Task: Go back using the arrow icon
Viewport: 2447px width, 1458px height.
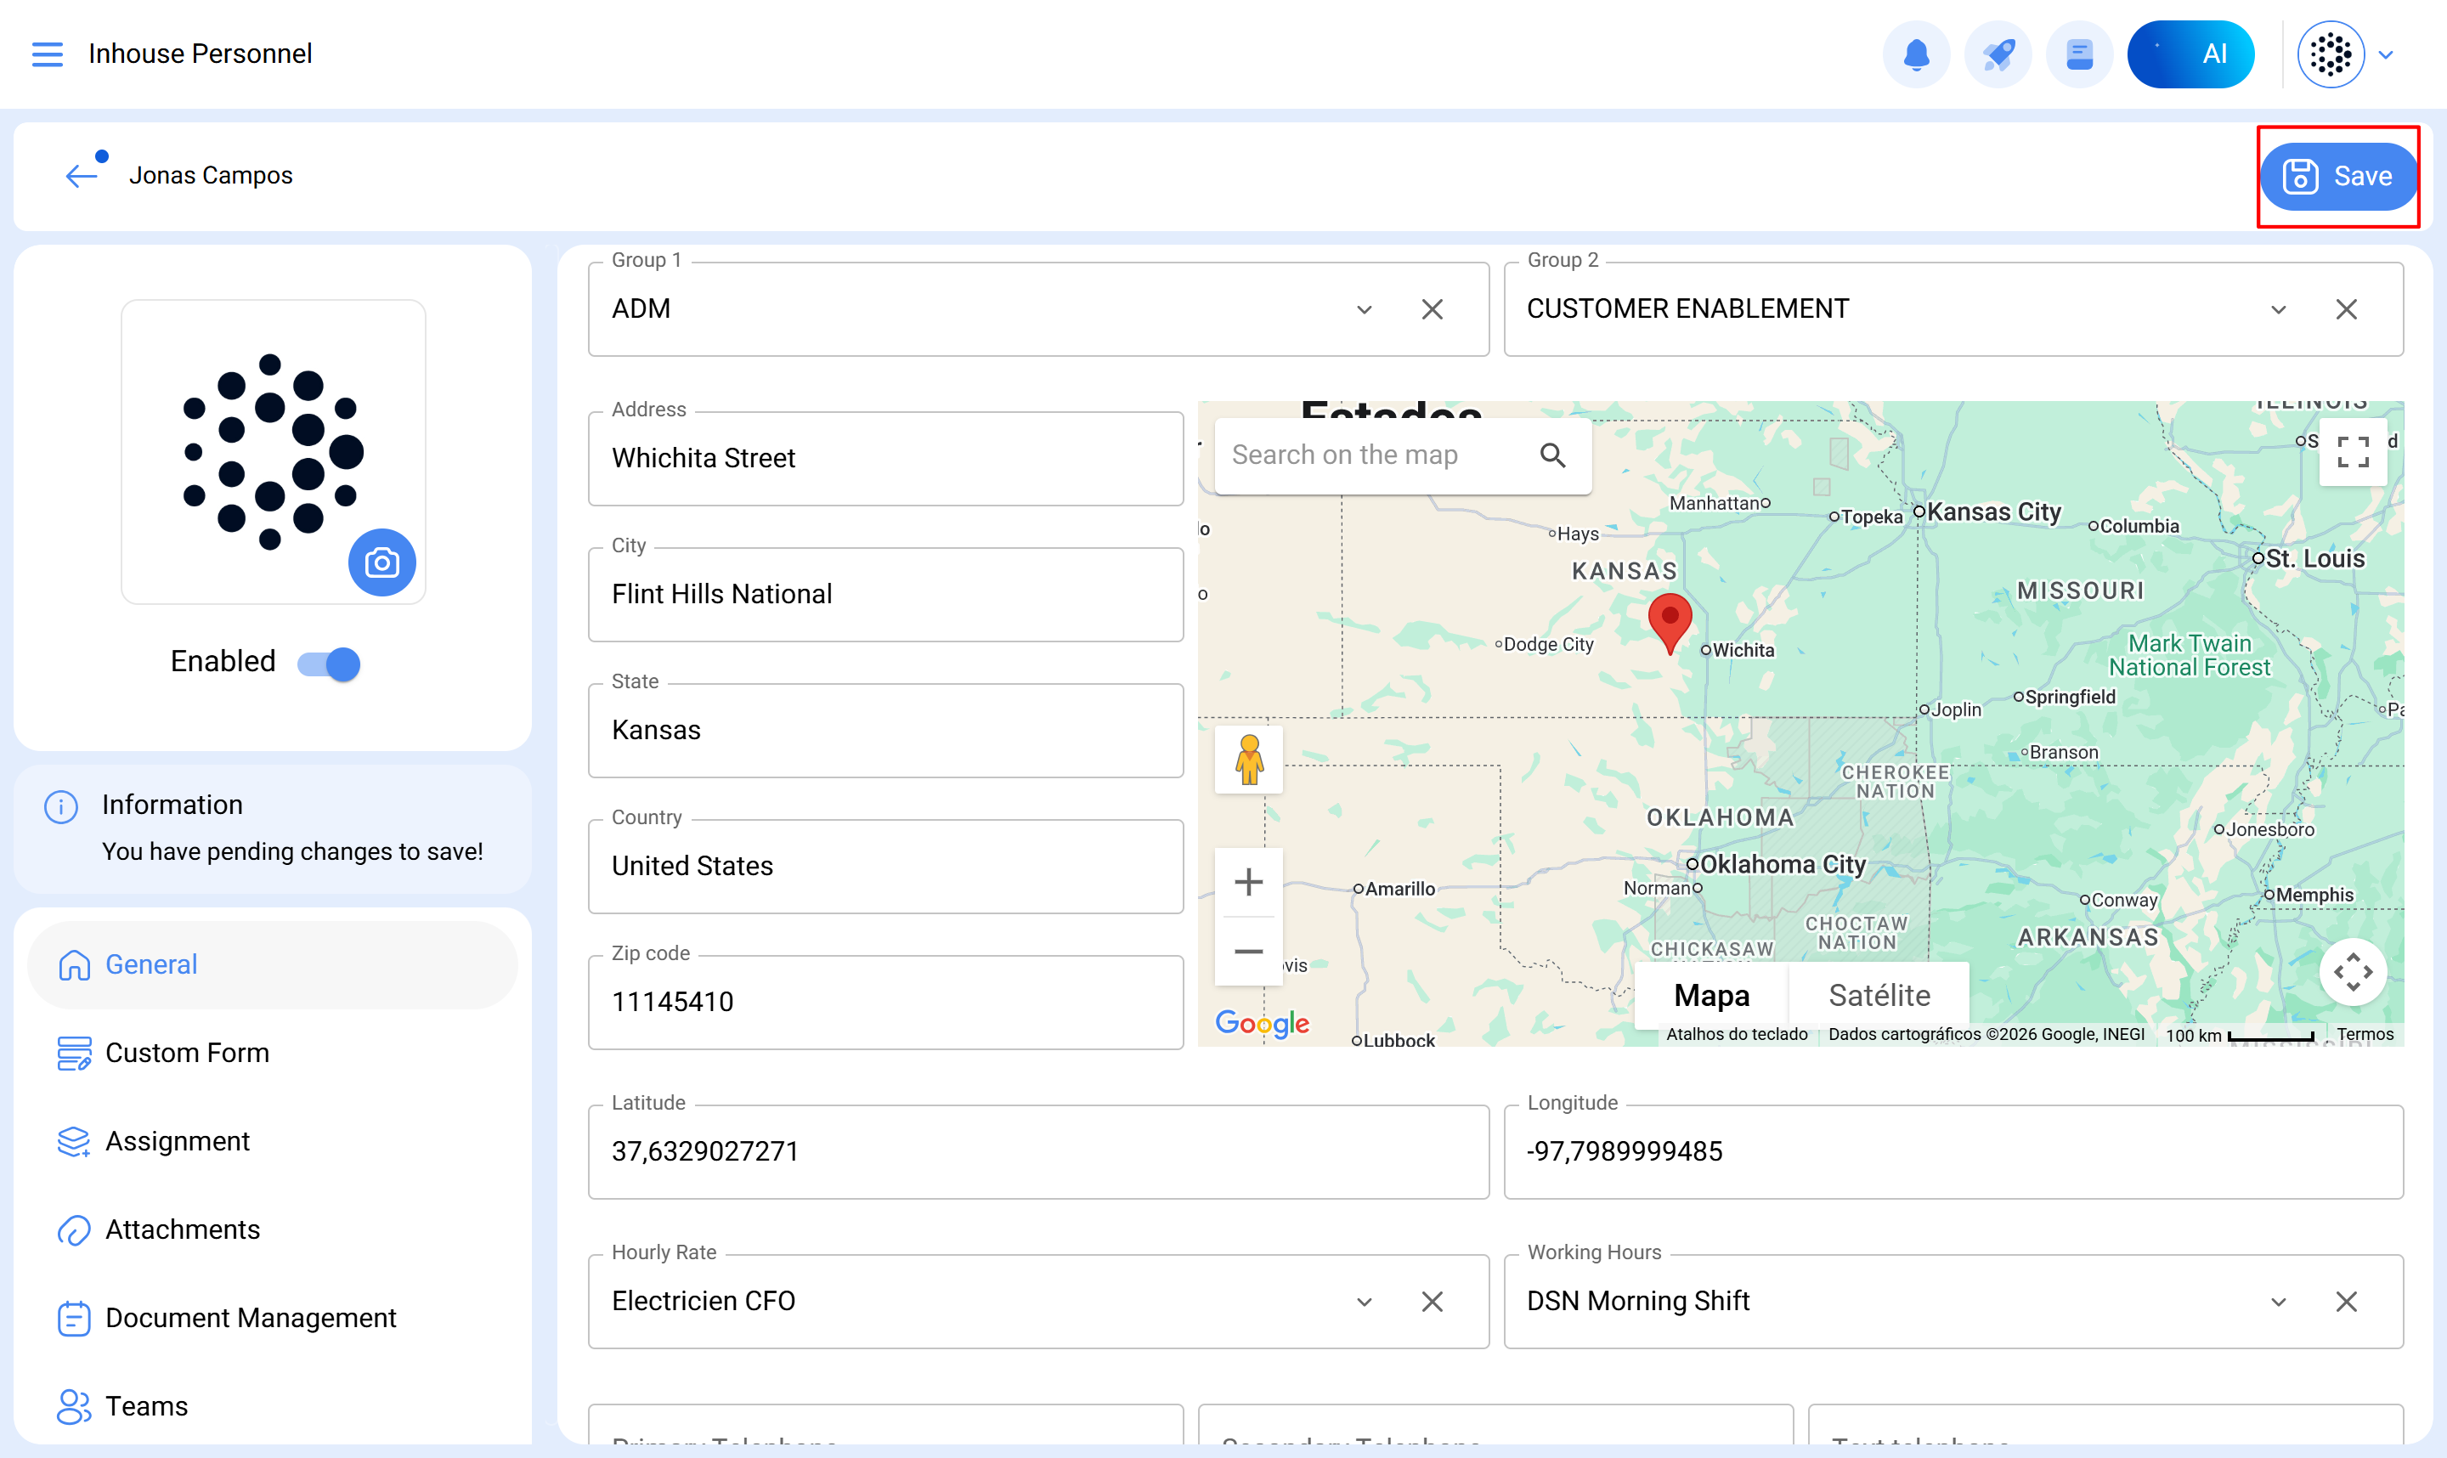Action: [82, 176]
